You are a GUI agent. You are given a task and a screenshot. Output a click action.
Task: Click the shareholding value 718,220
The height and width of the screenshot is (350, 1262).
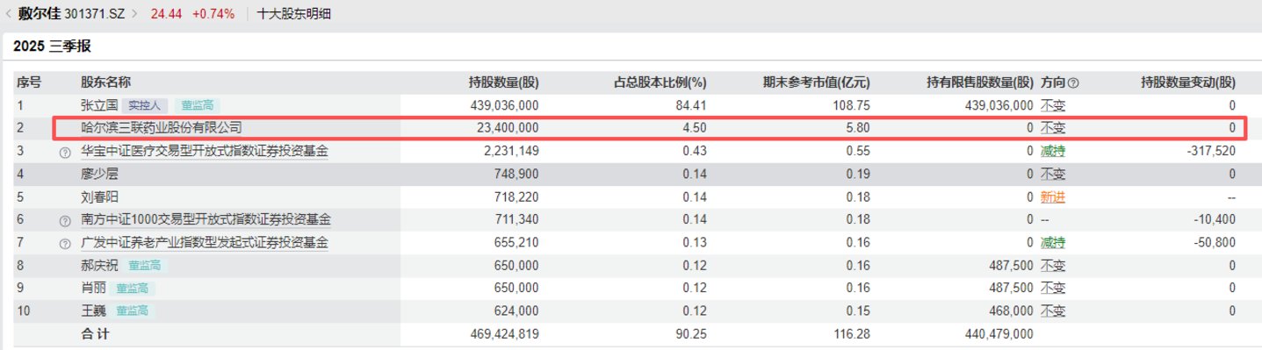[517, 196]
